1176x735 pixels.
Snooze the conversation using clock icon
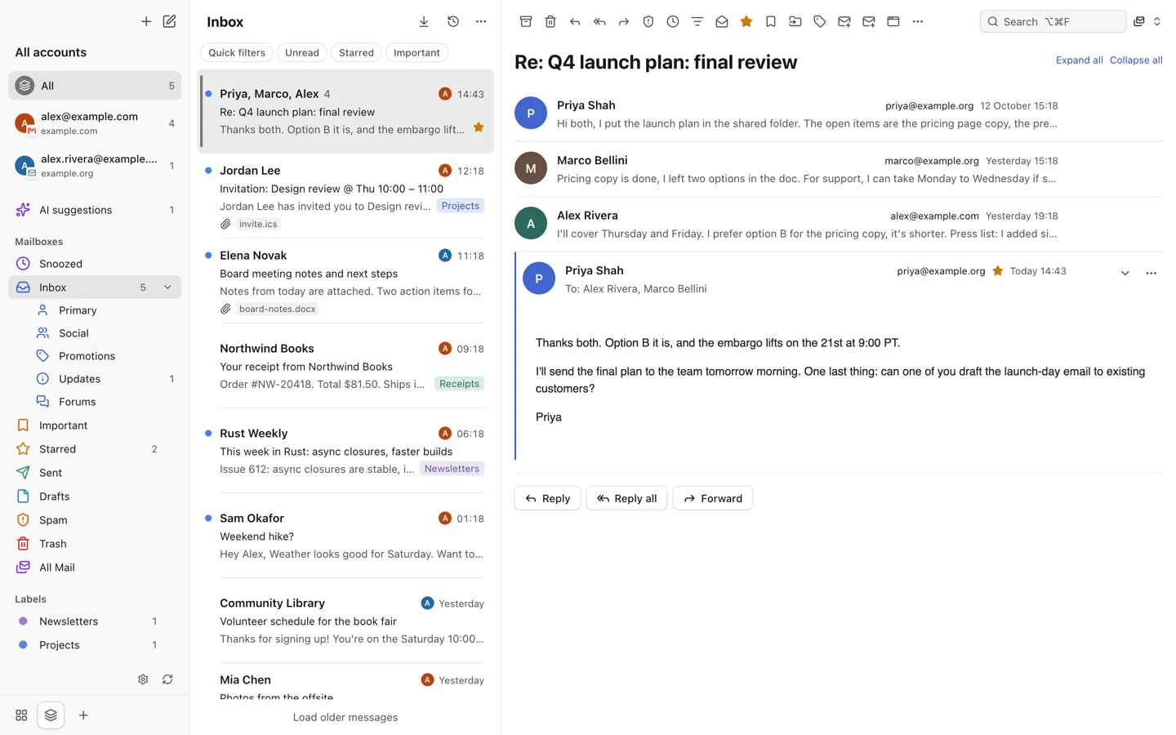pos(673,22)
